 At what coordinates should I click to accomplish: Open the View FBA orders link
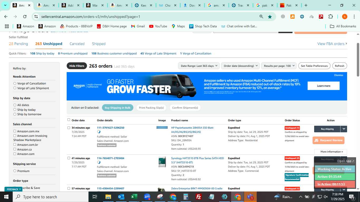point(332,44)
